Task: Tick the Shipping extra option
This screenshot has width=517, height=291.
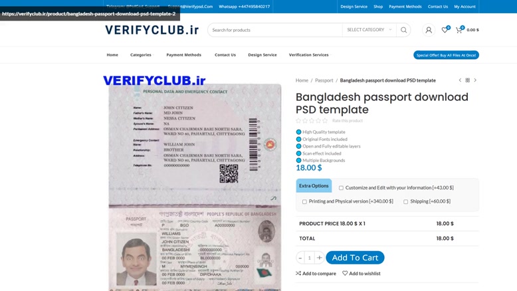Action: point(405,201)
